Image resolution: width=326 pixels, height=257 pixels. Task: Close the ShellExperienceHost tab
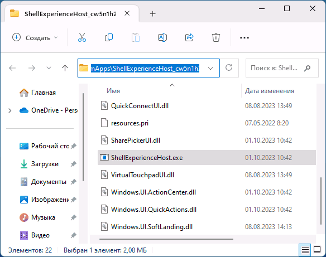tap(127, 13)
